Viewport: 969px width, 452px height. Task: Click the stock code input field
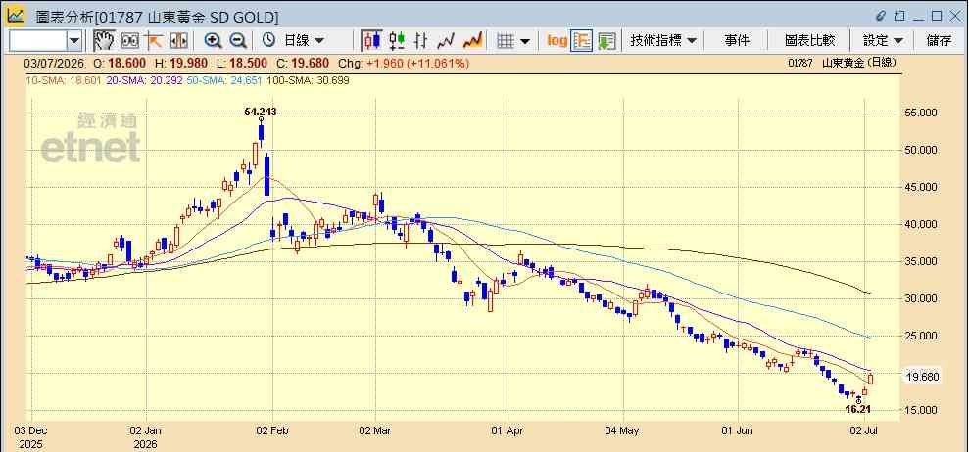[37, 41]
